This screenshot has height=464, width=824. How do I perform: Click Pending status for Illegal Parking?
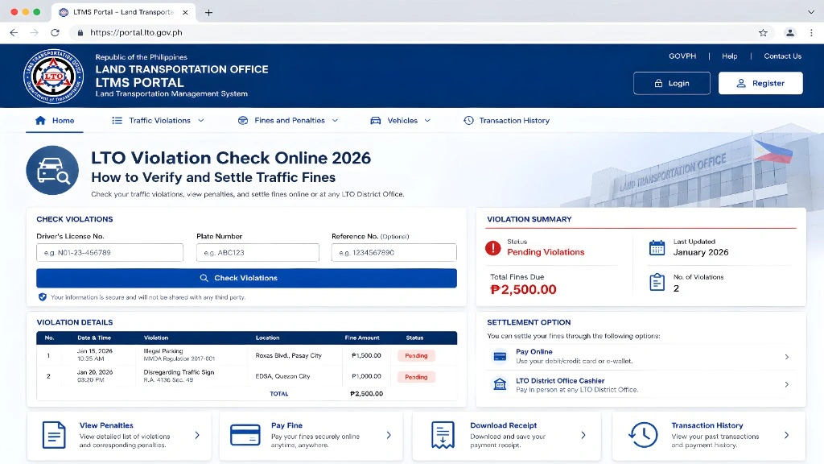tap(416, 355)
